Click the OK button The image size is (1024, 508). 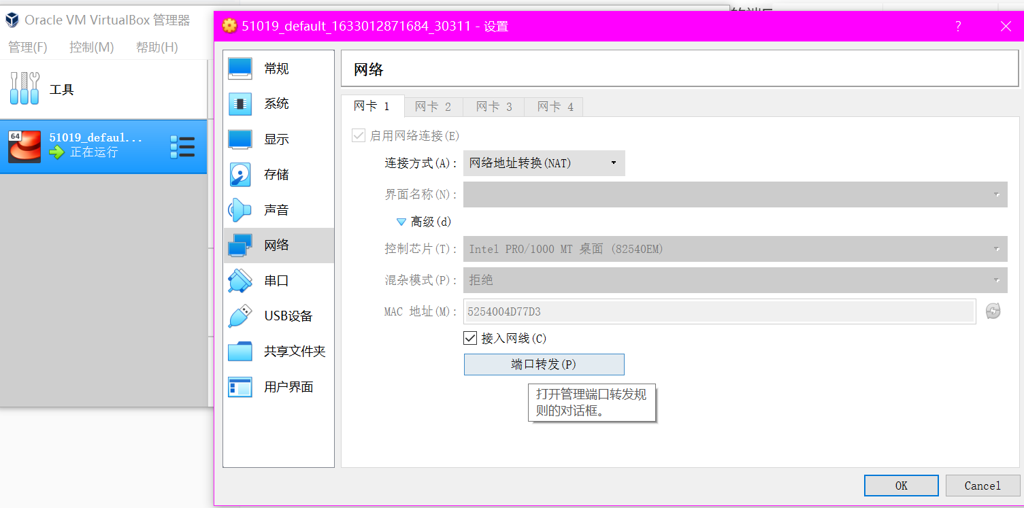pyautogui.click(x=902, y=486)
